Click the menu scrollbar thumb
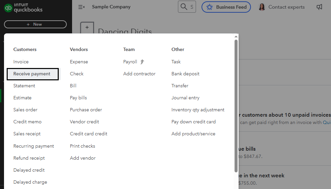 pos(236,106)
